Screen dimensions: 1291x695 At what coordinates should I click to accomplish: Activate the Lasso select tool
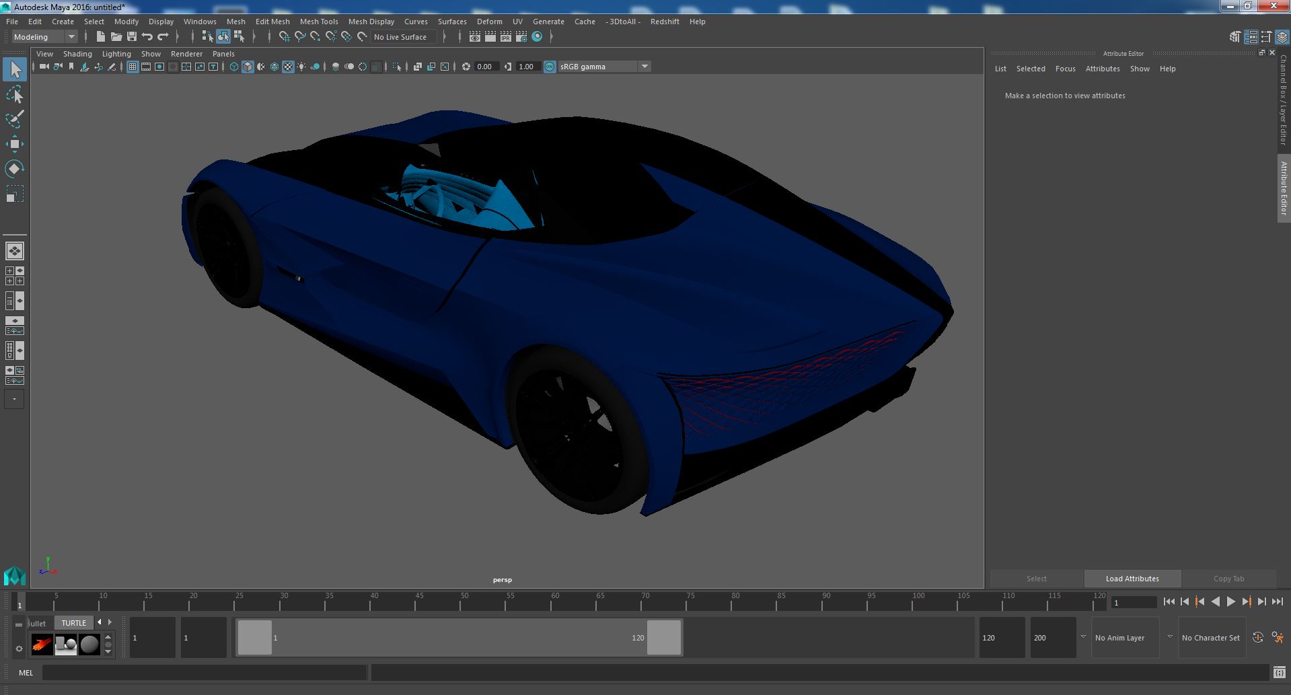[x=15, y=95]
